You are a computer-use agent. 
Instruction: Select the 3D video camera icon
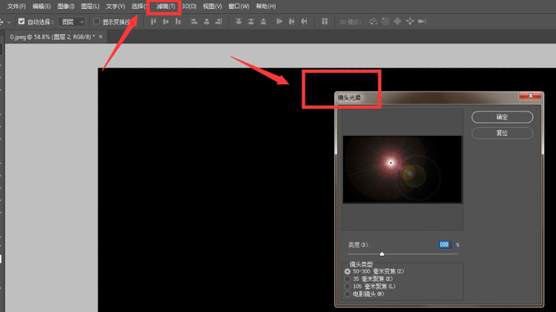[x=422, y=22]
